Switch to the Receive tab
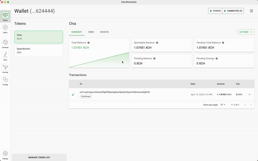Image resolution: width=258 pixels, height=161 pixels. click(x=104, y=32)
